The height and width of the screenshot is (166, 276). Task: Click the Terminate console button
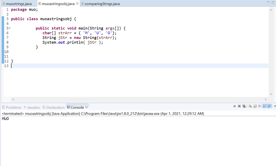point(235,106)
